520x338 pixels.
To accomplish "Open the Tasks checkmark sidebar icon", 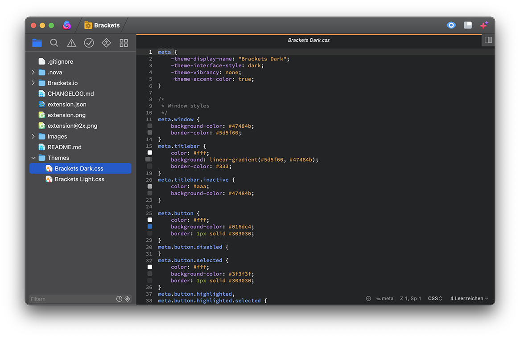I will click(89, 43).
